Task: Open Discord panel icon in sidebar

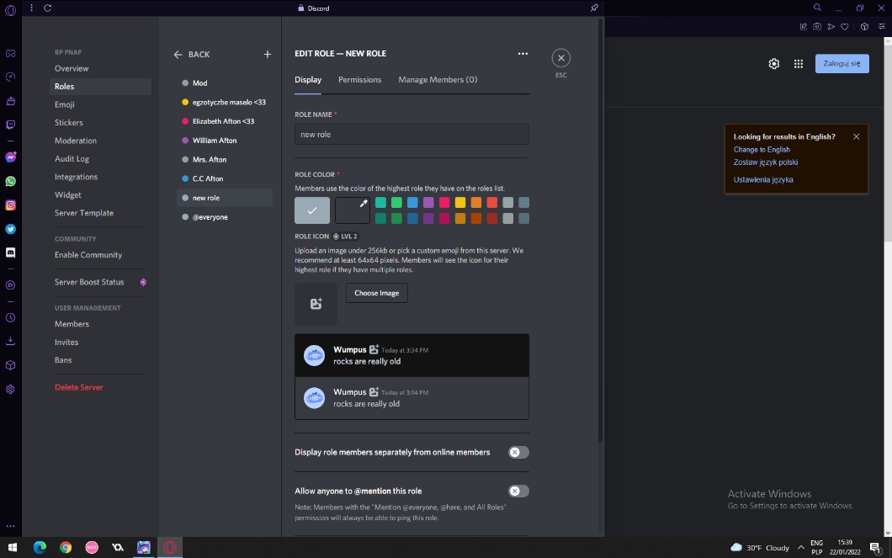Action: [x=10, y=252]
